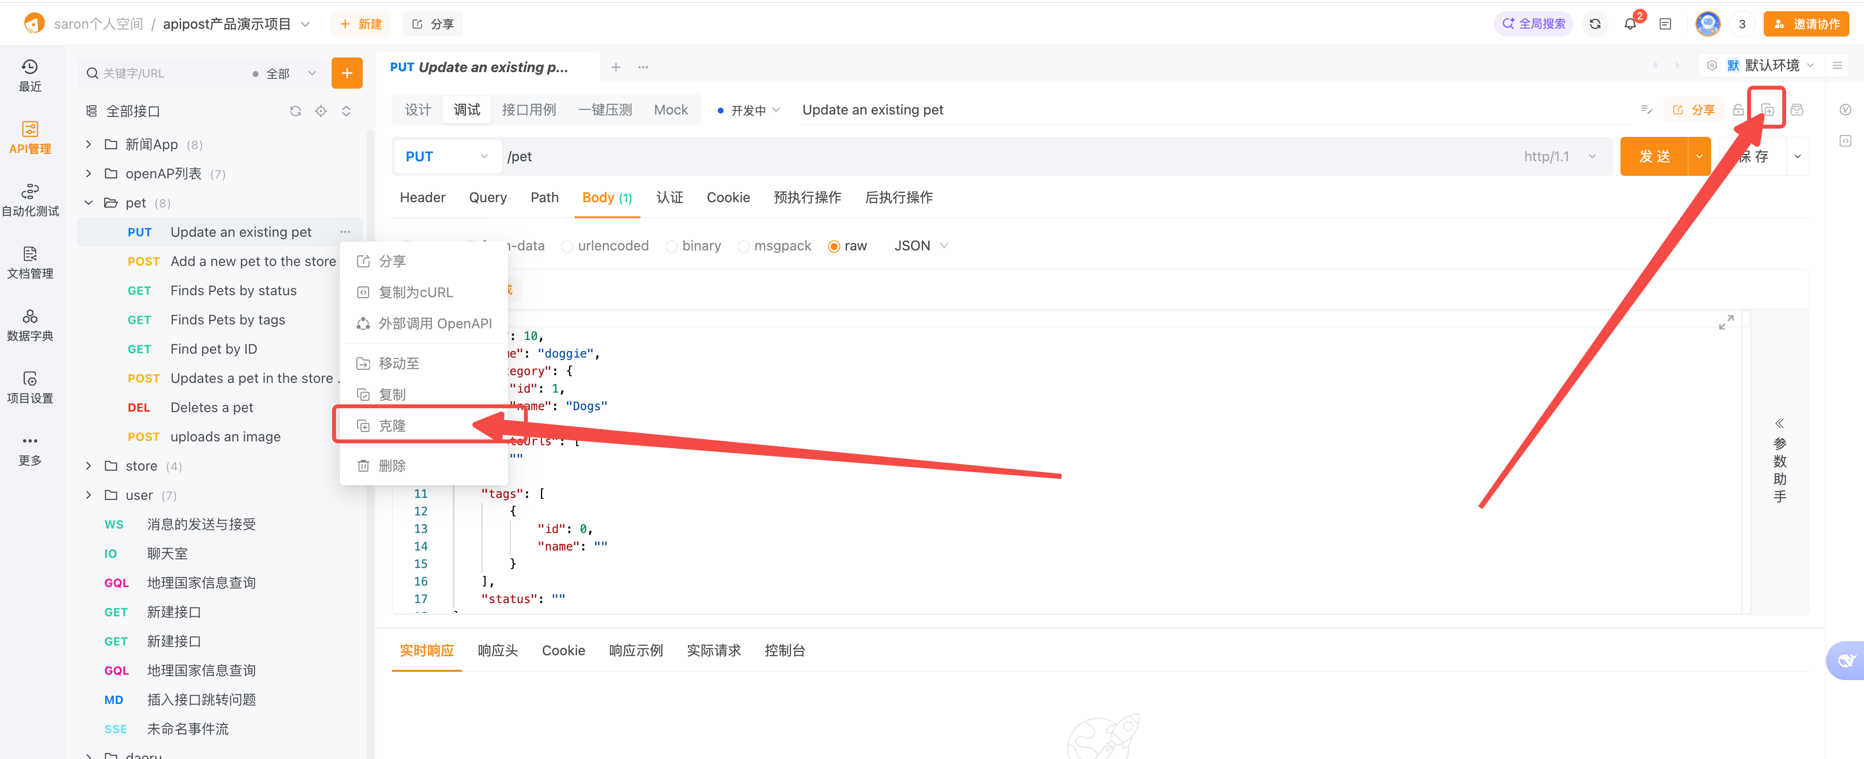Viewport: 1864px width, 759px height.
Task: Click the 邀请协作 button
Action: (1806, 24)
